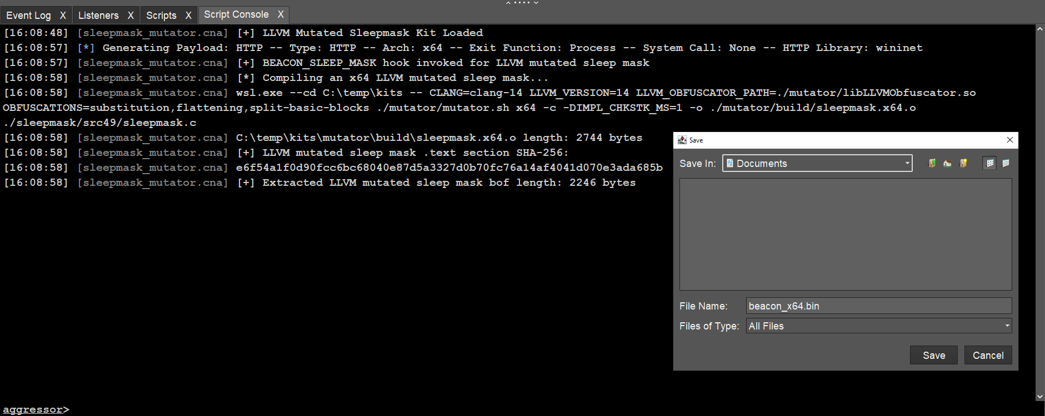Go up one folder level
This screenshot has width=1045, height=416.
click(x=932, y=163)
